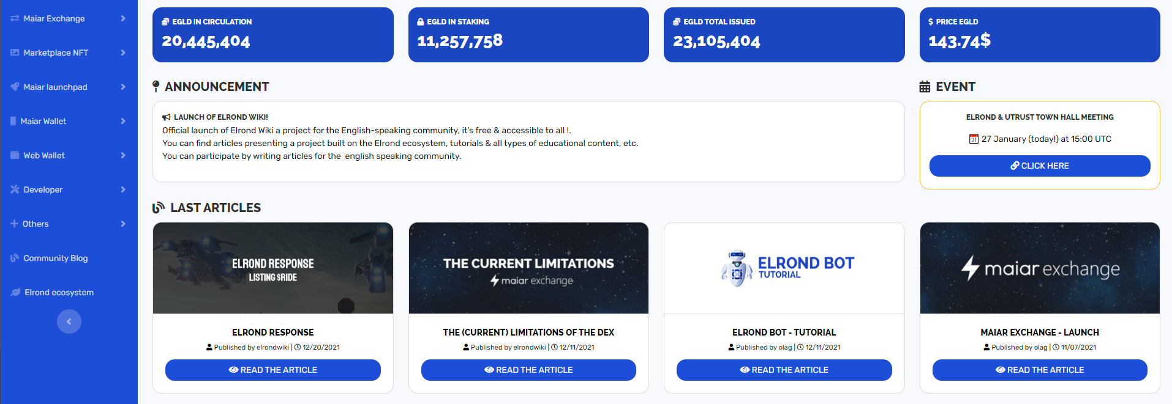Viewport: 1172px width, 404px height.
Task: Expand the Marketplace NFT submenu chevron
Action: 123,53
